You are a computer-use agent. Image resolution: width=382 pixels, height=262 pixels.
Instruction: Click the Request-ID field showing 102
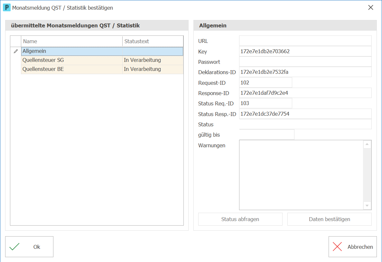[x=266, y=82]
